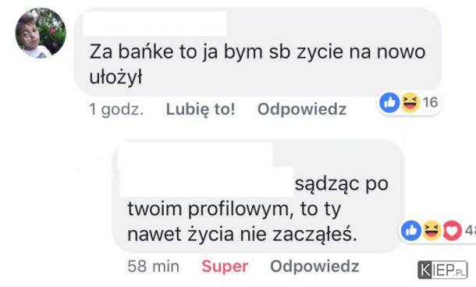
Task: Open the "1 godz." timestamp link
Action: tap(116, 109)
